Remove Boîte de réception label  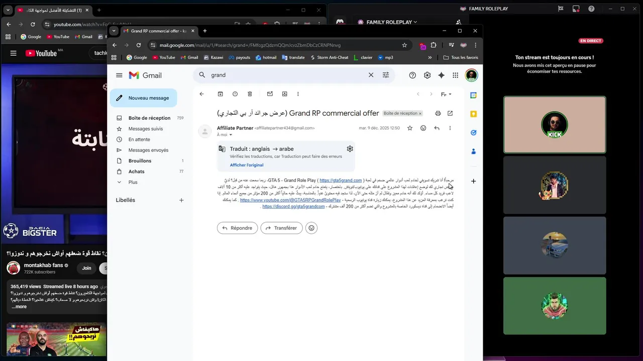[420, 113]
